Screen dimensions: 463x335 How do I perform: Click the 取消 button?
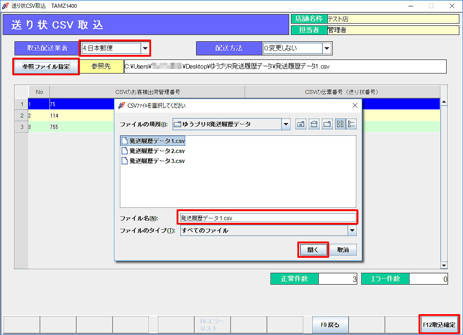tap(343, 250)
